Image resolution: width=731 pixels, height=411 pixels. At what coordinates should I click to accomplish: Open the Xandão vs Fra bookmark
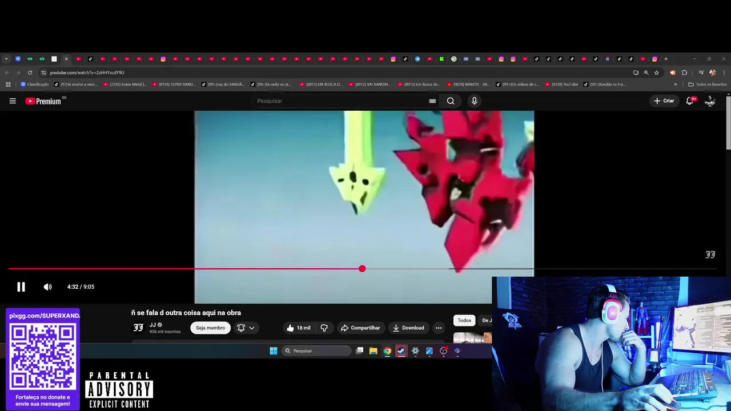(x=605, y=84)
